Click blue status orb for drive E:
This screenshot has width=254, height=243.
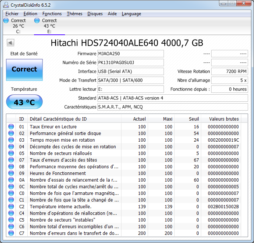point(37,20)
